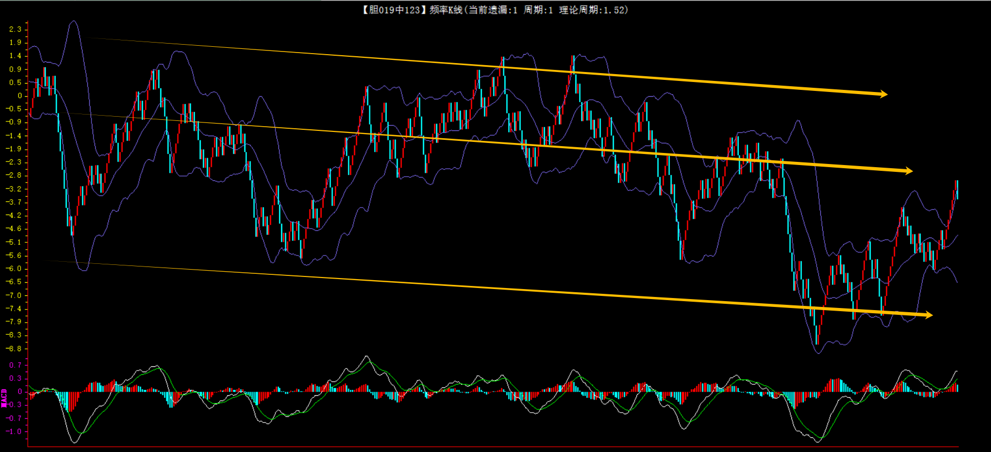
Task: Click the chart title 胆019中123 频率K线
Action: tap(412, 9)
